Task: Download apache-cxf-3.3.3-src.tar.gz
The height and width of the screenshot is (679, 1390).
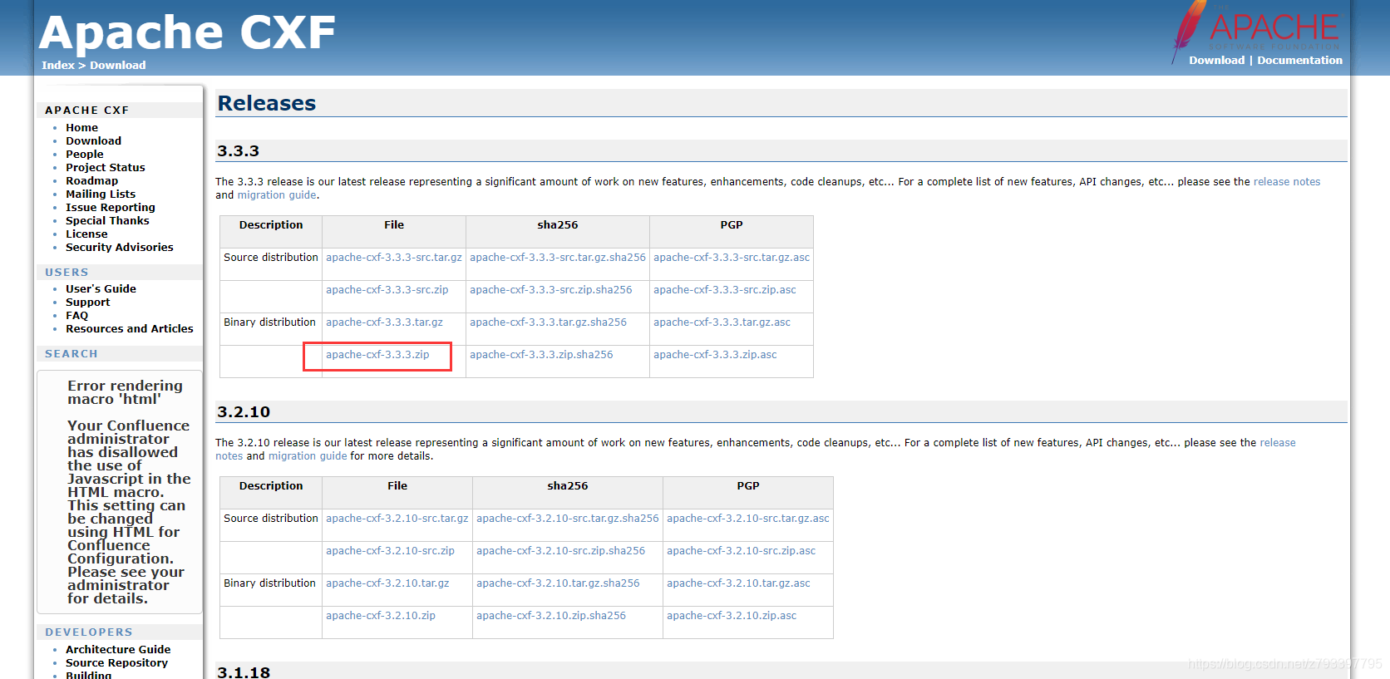Action: click(394, 258)
